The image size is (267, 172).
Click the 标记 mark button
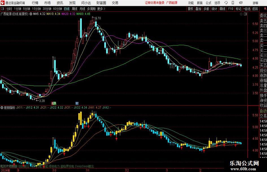[x=238, y=9]
